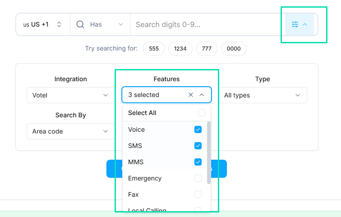Uncheck the SMS feature checkbox
341x217 pixels.
(198, 146)
